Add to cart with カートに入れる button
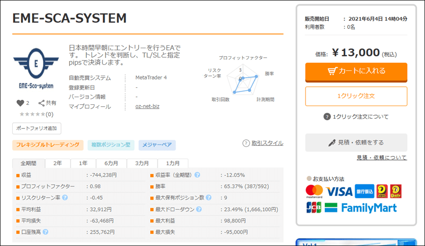 [356, 71]
